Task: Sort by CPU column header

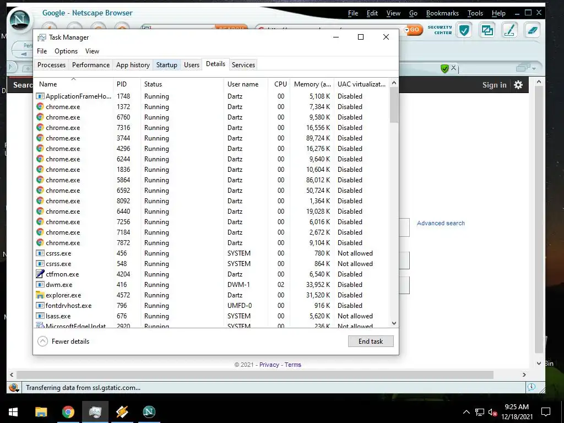Action: tap(279, 84)
